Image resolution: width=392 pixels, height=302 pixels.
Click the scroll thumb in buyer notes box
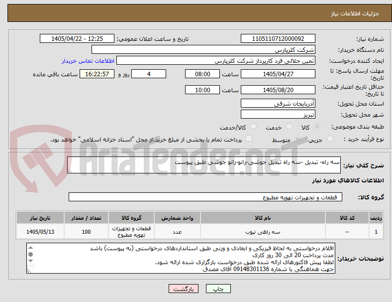pos(30,255)
